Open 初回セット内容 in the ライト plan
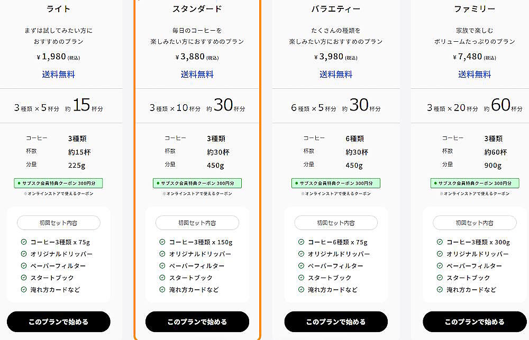Viewport: 529px width, 340px height. coord(59,223)
